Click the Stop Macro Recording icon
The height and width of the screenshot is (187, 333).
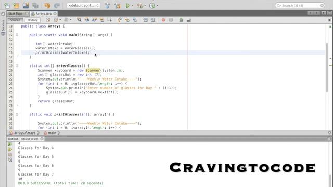click(171, 20)
